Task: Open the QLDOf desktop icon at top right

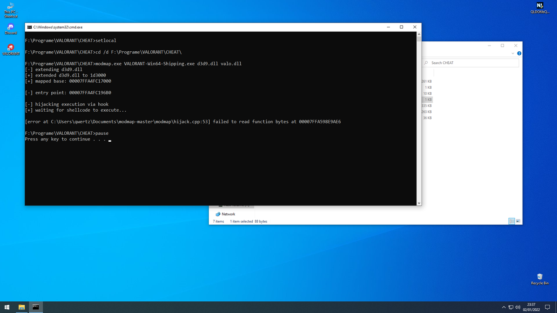Action: point(540,8)
